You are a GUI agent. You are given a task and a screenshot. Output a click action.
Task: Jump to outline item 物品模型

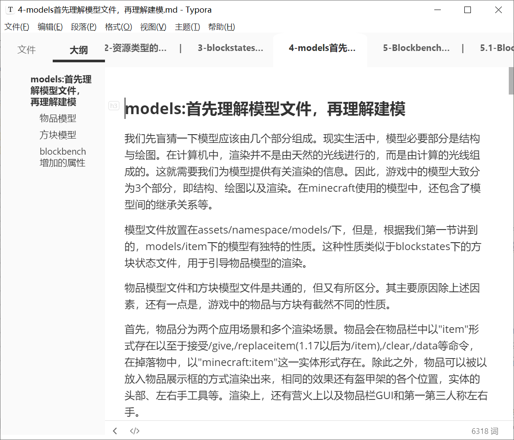pos(57,118)
